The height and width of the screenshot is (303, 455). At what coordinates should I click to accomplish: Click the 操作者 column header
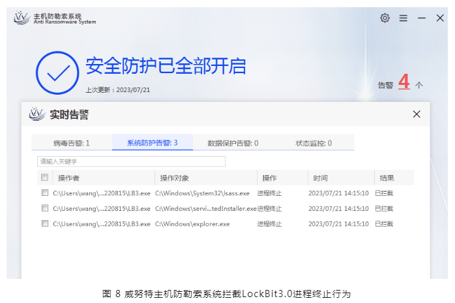[x=68, y=178]
